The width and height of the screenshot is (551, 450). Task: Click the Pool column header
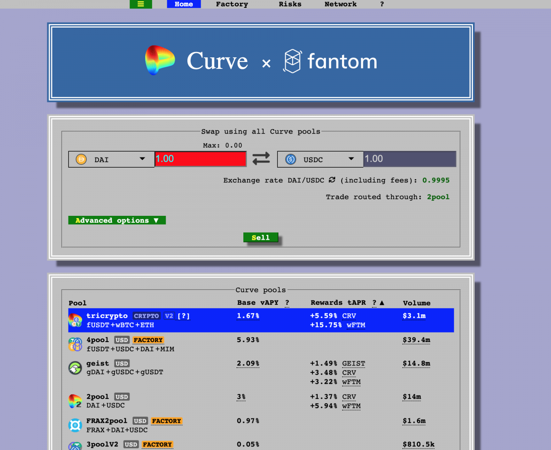pos(78,303)
